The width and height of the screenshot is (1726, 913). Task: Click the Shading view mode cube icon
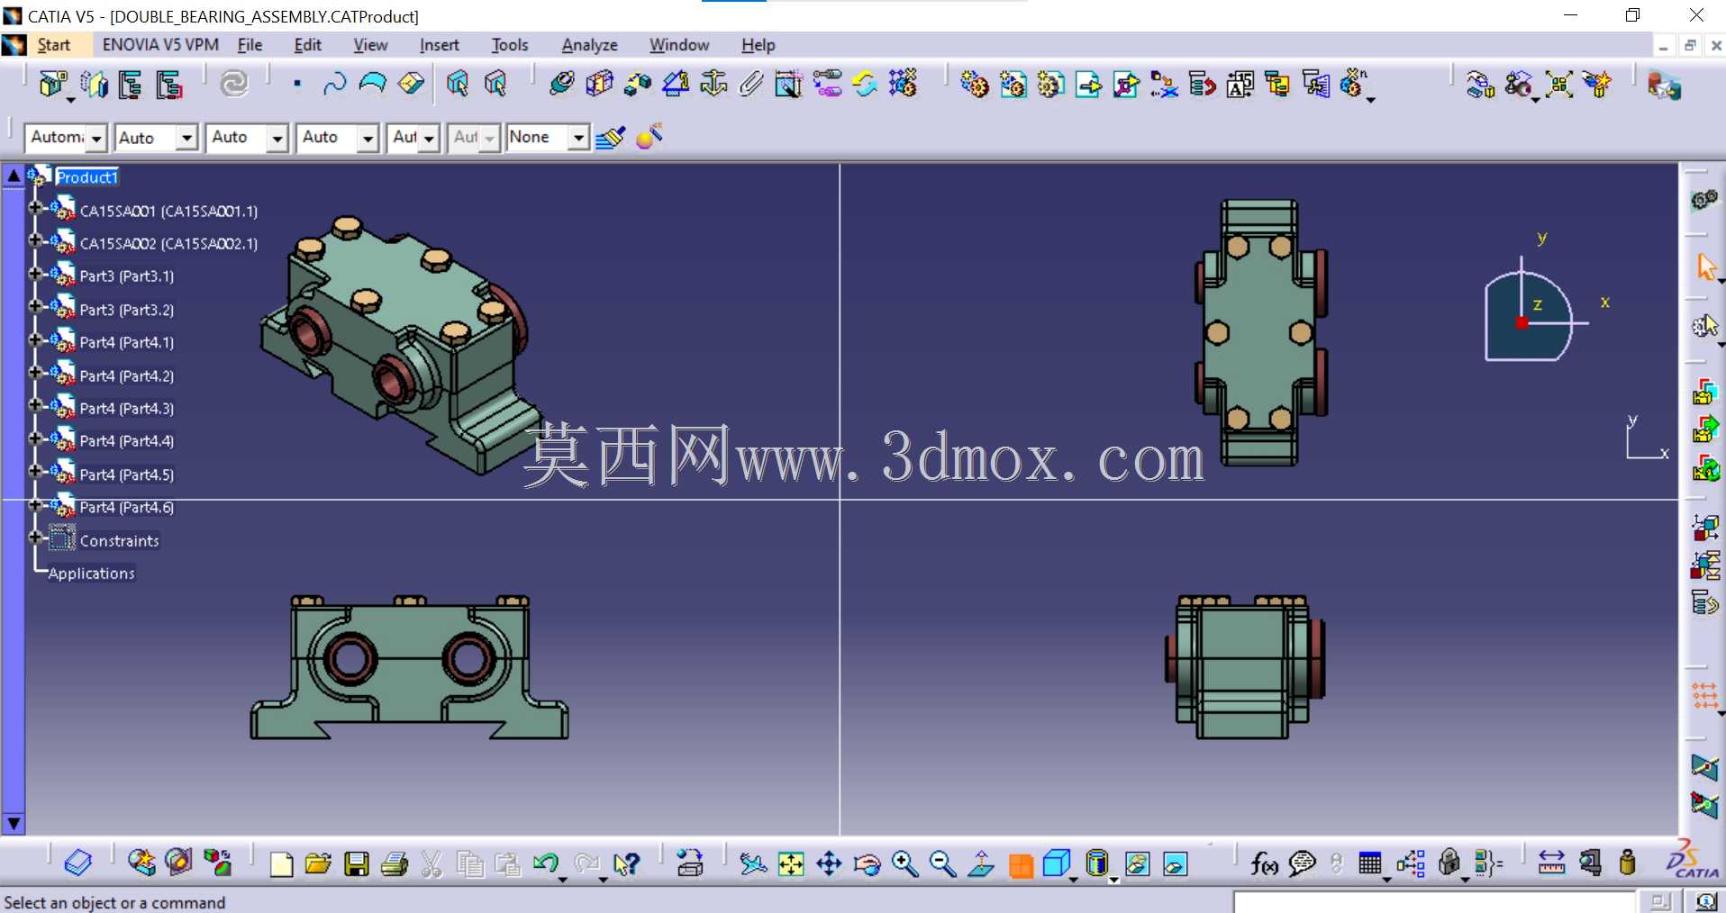[1057, 864]
